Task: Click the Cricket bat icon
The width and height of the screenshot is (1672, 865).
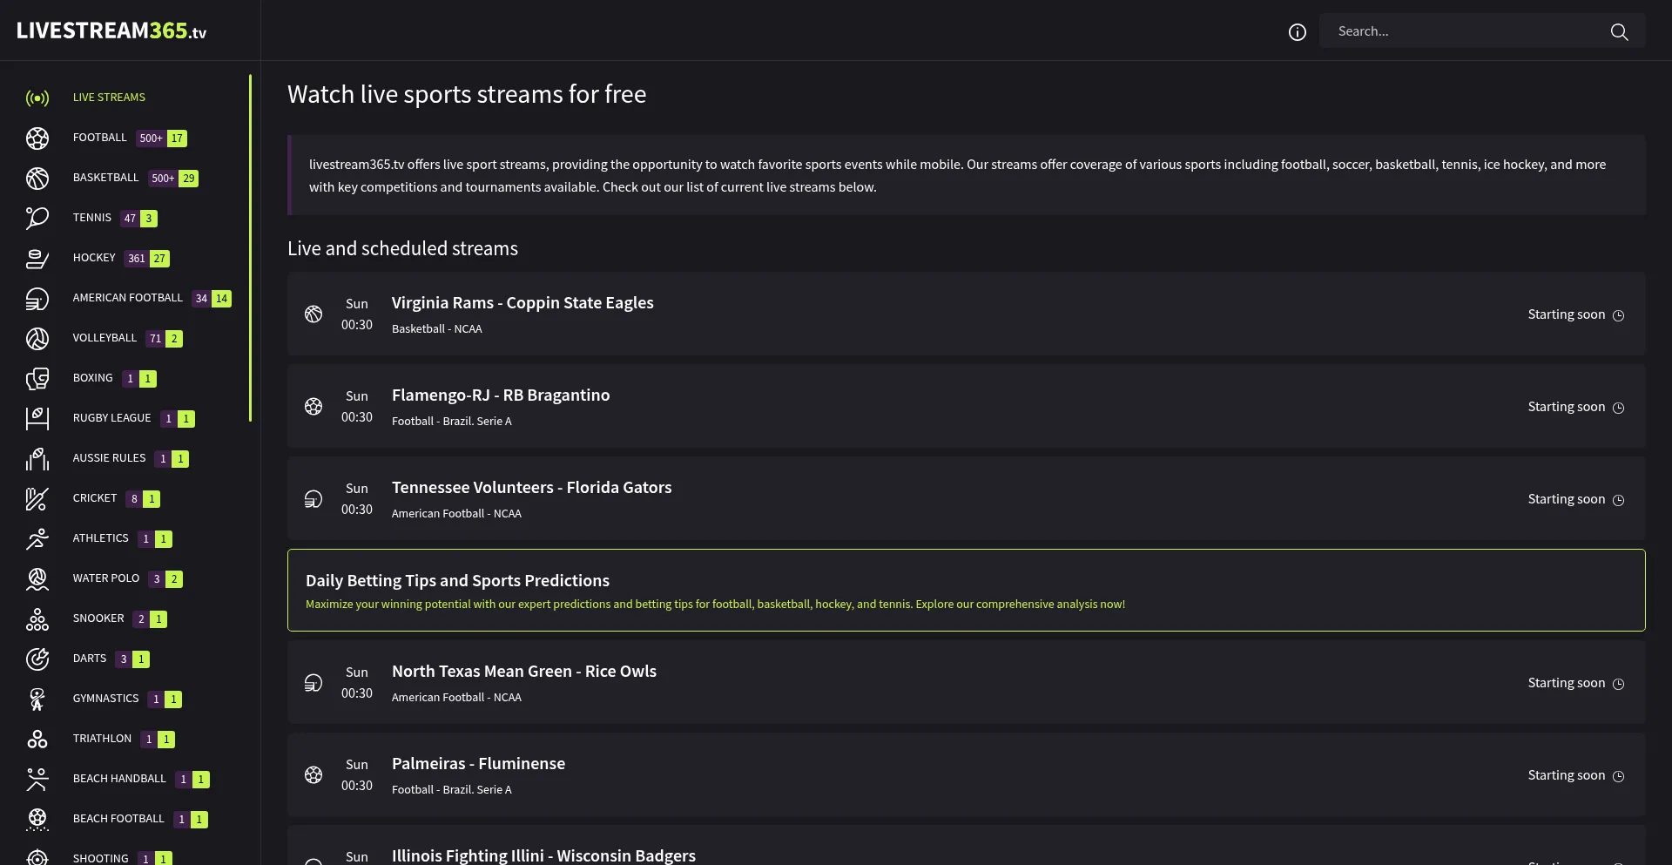Action: (37, 499)
